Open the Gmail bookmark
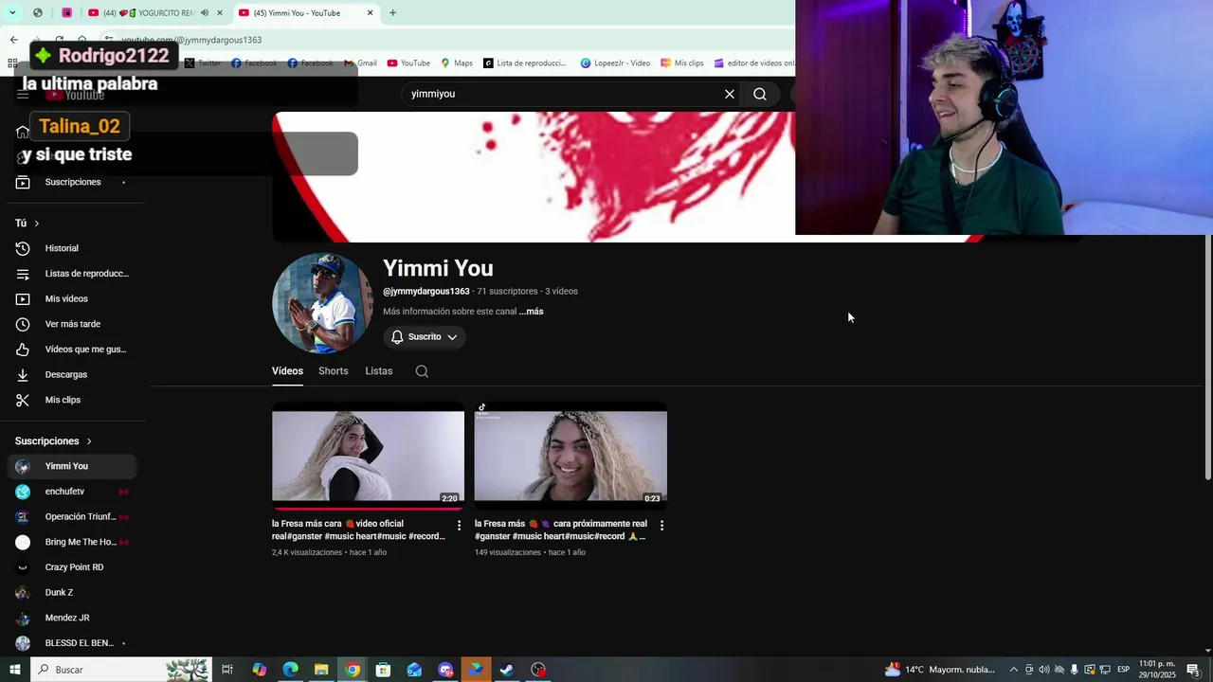 coord(360,63)
